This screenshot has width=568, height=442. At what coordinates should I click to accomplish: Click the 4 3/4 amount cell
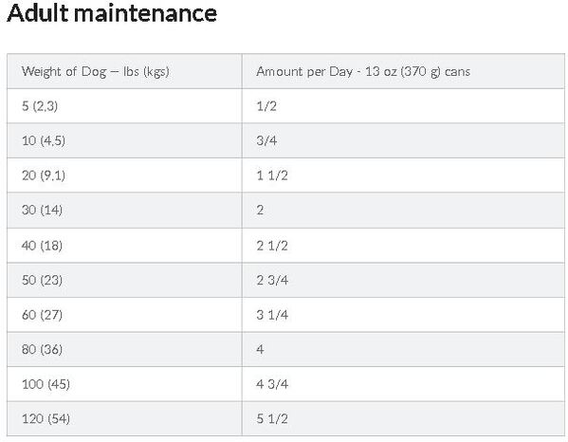tap(403, 384)
